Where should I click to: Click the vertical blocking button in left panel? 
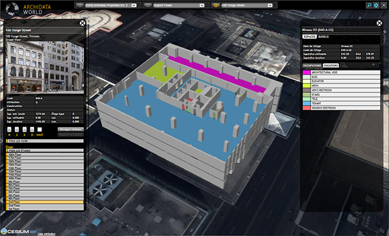coord(71,129)
